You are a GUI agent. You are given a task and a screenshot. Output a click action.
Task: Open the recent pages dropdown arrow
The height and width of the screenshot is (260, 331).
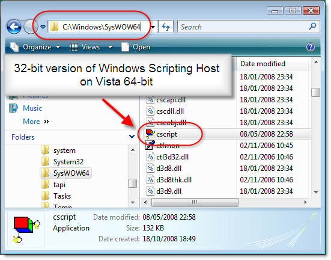(x=43, y=27)
